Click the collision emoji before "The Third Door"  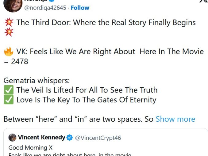pos(8,22)
